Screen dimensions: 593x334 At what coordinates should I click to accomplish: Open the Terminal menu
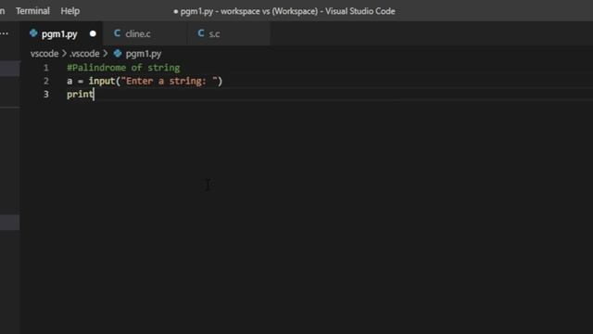(32, 11)
